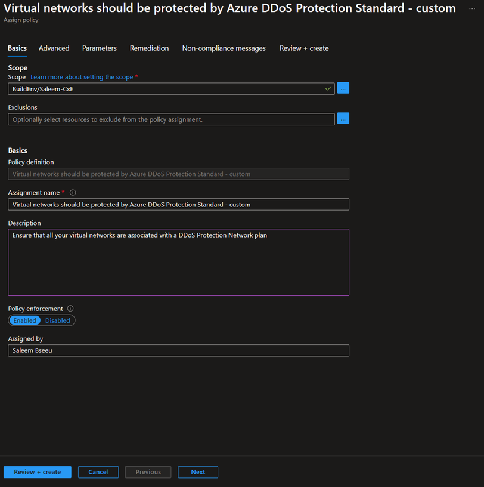Cancel the policy assignment
Image resolution: width=484 pixels, height=487 pixels.
pyautogui.click(x=98, y=472)
